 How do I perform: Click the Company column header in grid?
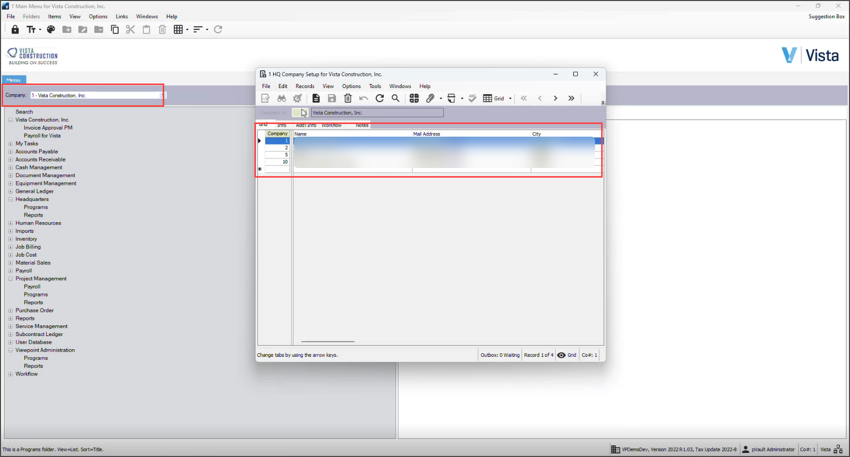tap(277, 134)
